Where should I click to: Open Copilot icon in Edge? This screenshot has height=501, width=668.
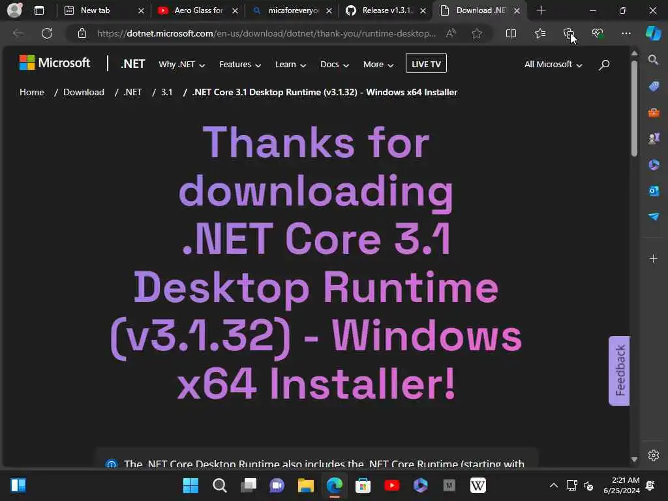(x=653, y=33)
